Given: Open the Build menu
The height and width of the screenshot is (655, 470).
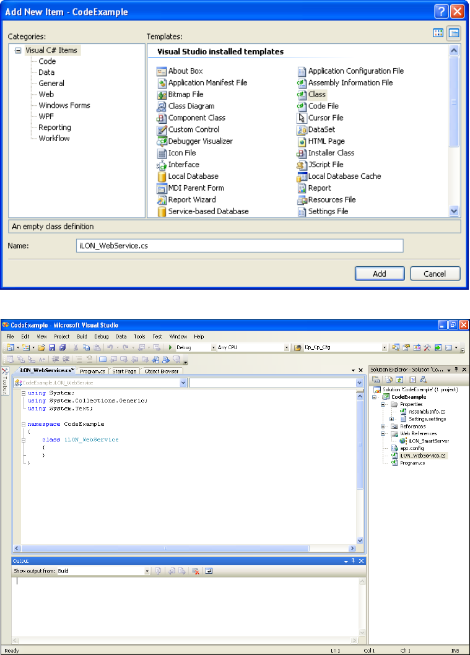Looking at the screenshot, I should 82,337.
